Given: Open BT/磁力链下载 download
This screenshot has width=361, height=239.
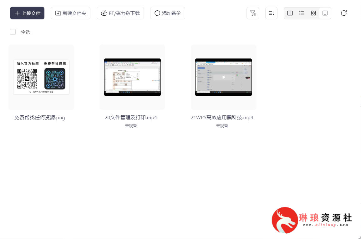Looking at the screenshot, I should coord(120,13).
